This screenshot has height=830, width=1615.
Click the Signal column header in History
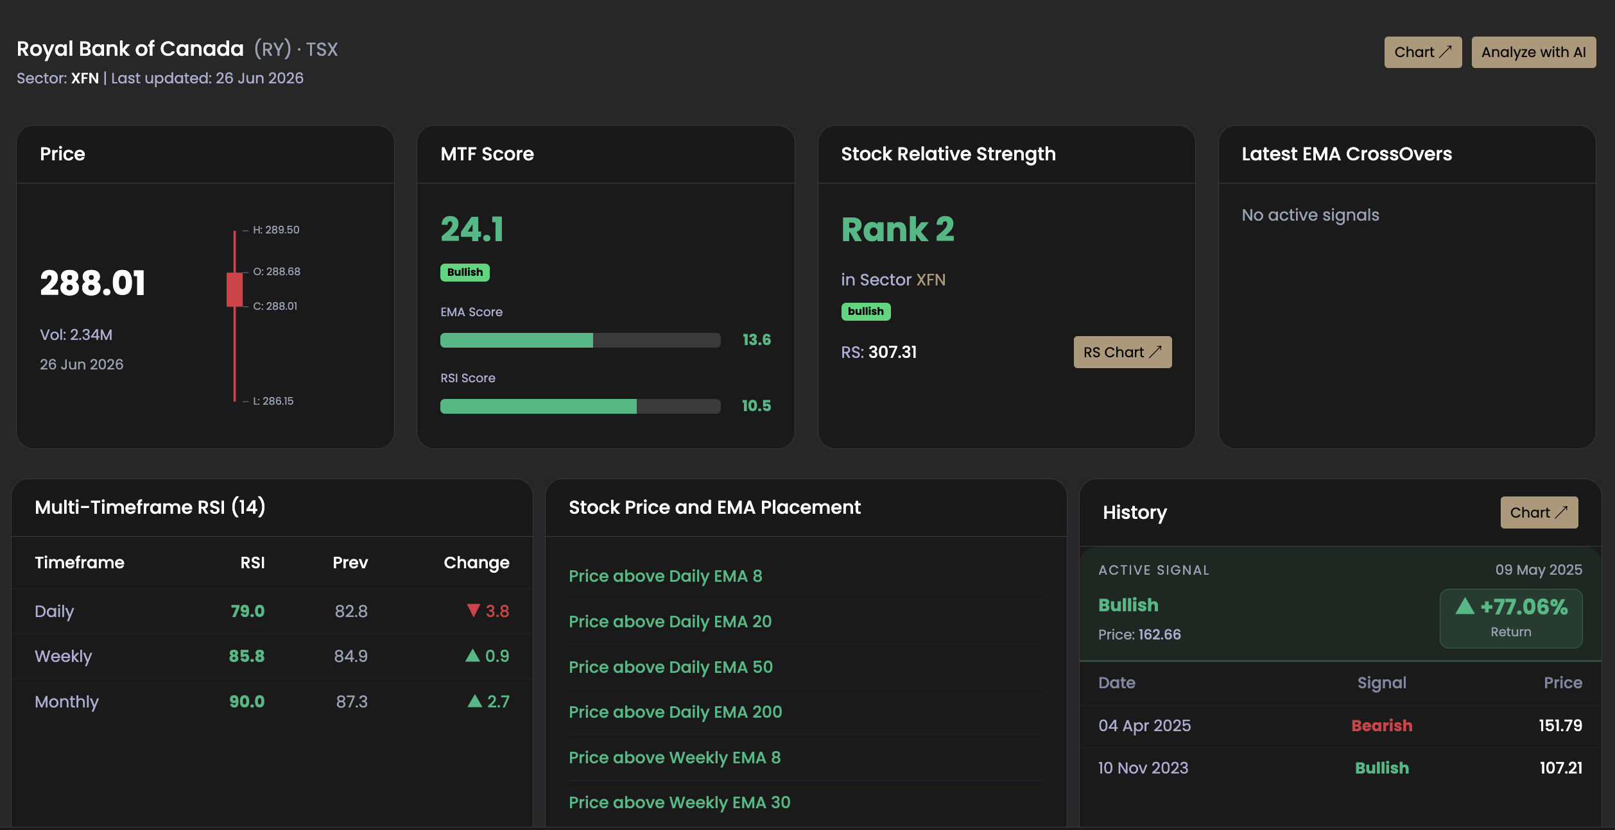click(1381, 683)
